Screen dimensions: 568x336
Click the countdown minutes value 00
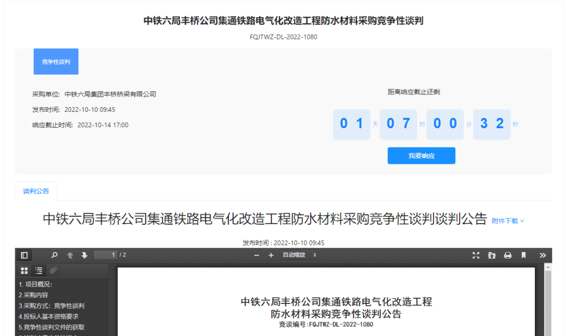click(x=445, y=124)
